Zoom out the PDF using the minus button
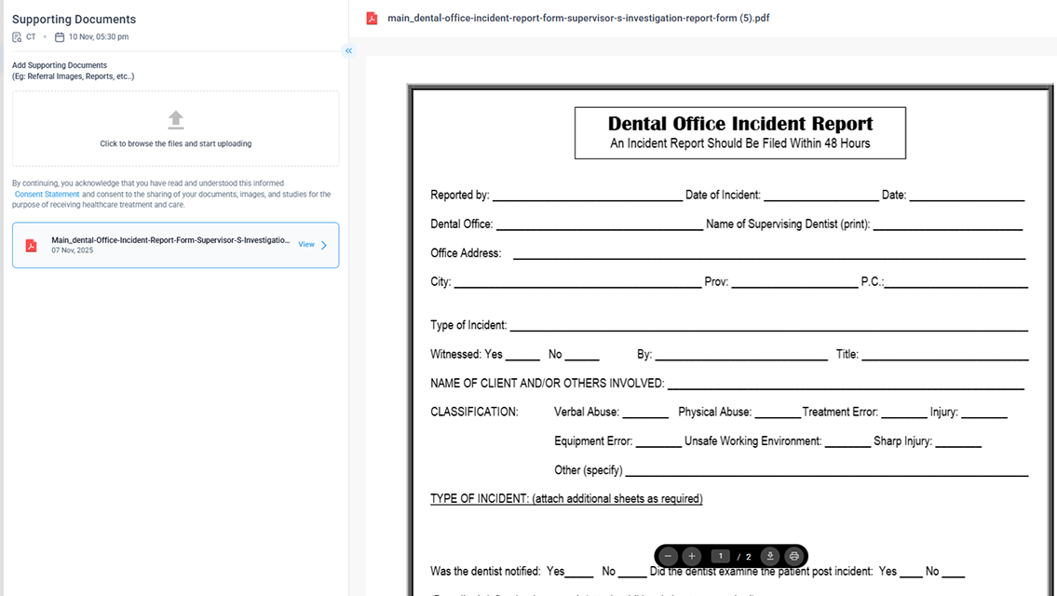1057x596 pixels. pyautogui.click(x=668, y=556)
